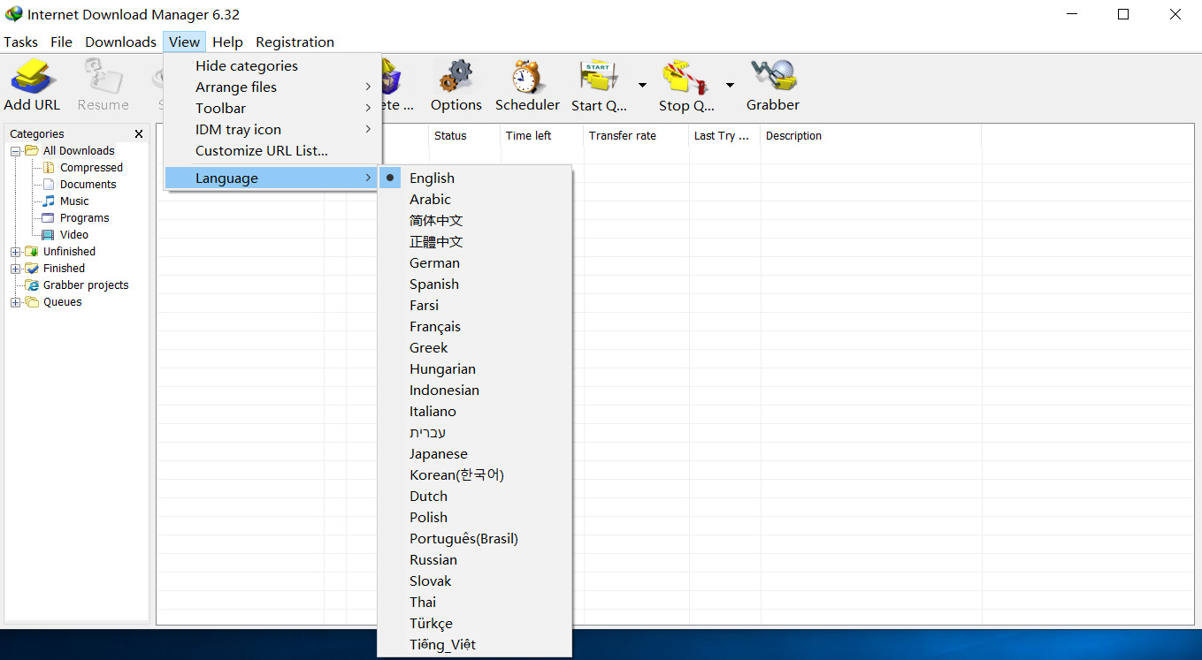Close the View menu
The height and width of the screenshot is (660, 1202).
tap(185, 42)
